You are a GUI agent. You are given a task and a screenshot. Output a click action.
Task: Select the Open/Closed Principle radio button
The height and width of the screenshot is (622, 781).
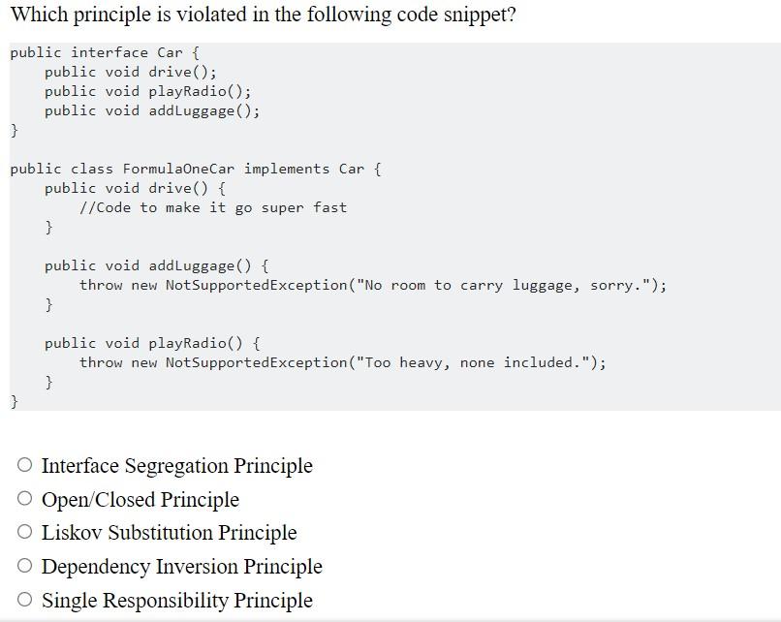(26, 499)
